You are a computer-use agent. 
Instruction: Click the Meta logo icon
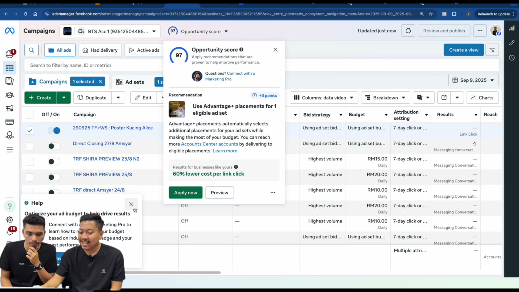pos(10,31)
